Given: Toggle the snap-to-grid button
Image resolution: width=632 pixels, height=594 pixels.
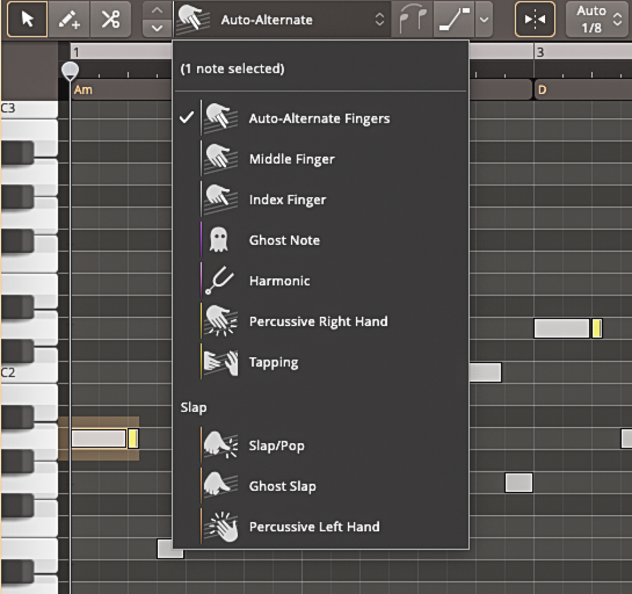Looking at the screenshot, I should [535, 19].
